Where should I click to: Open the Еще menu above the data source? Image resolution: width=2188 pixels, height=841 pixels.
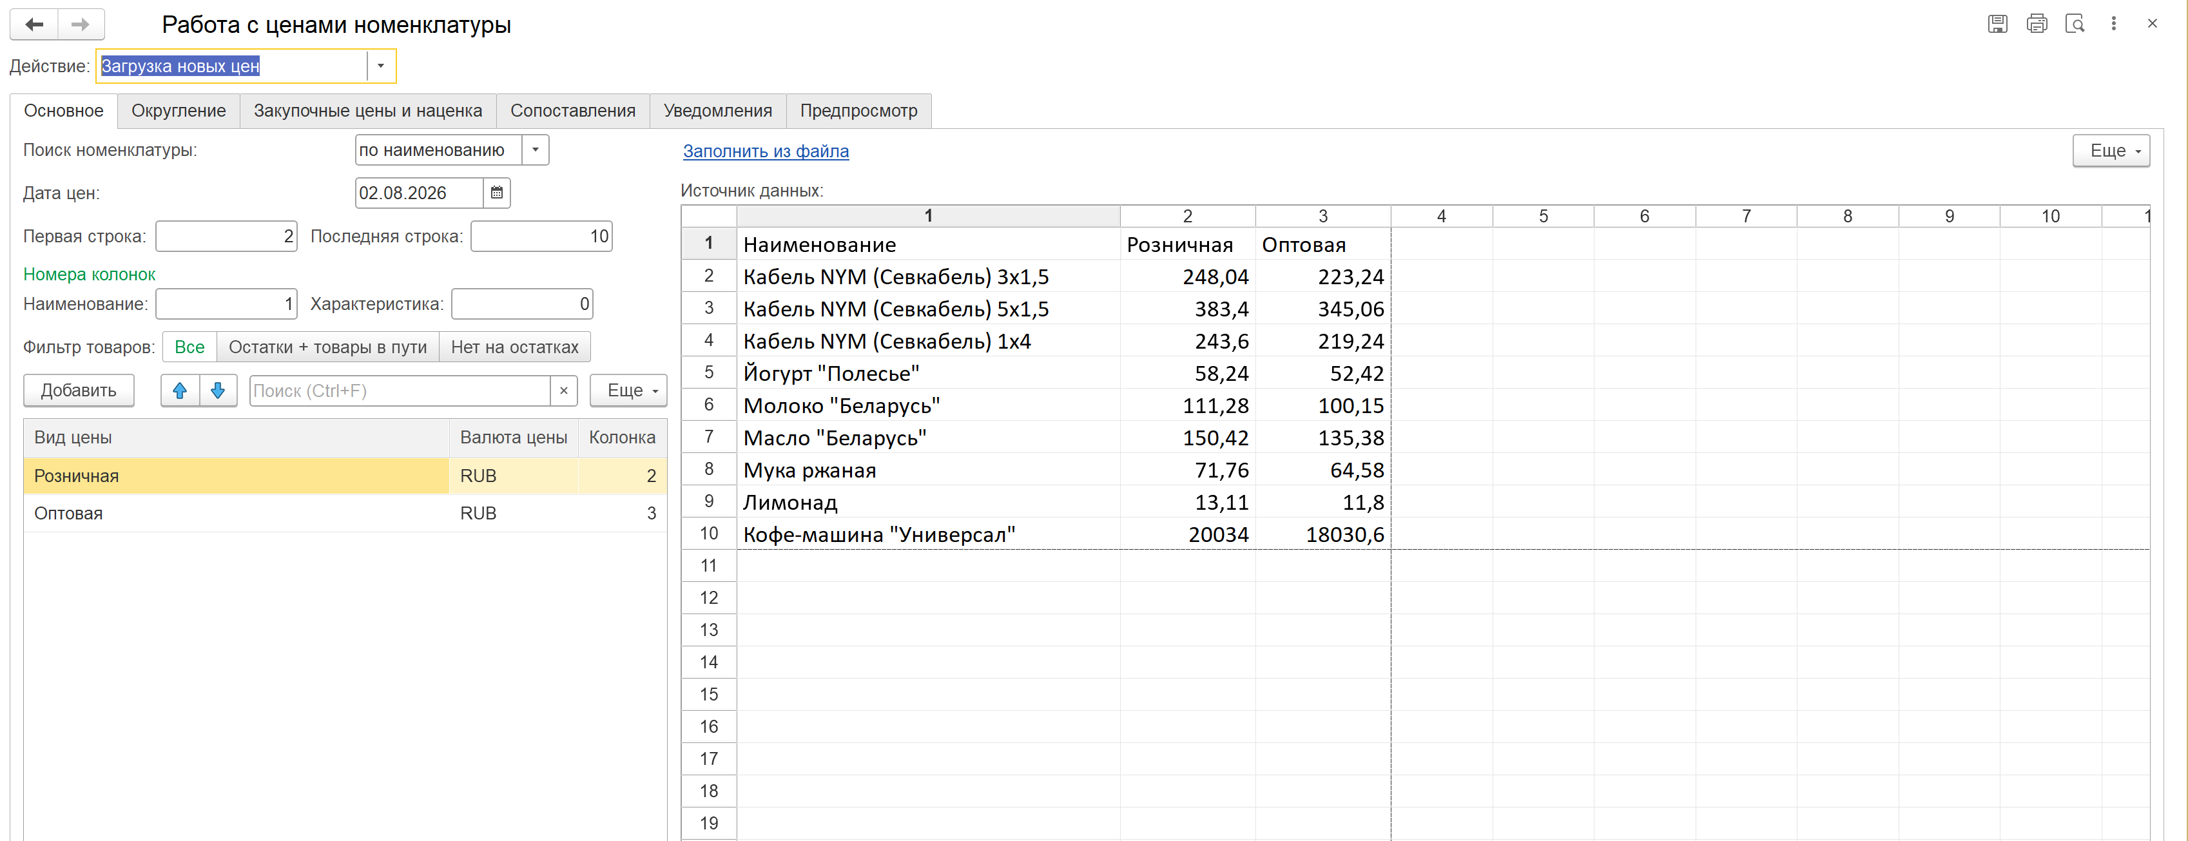click(2111, 151)
